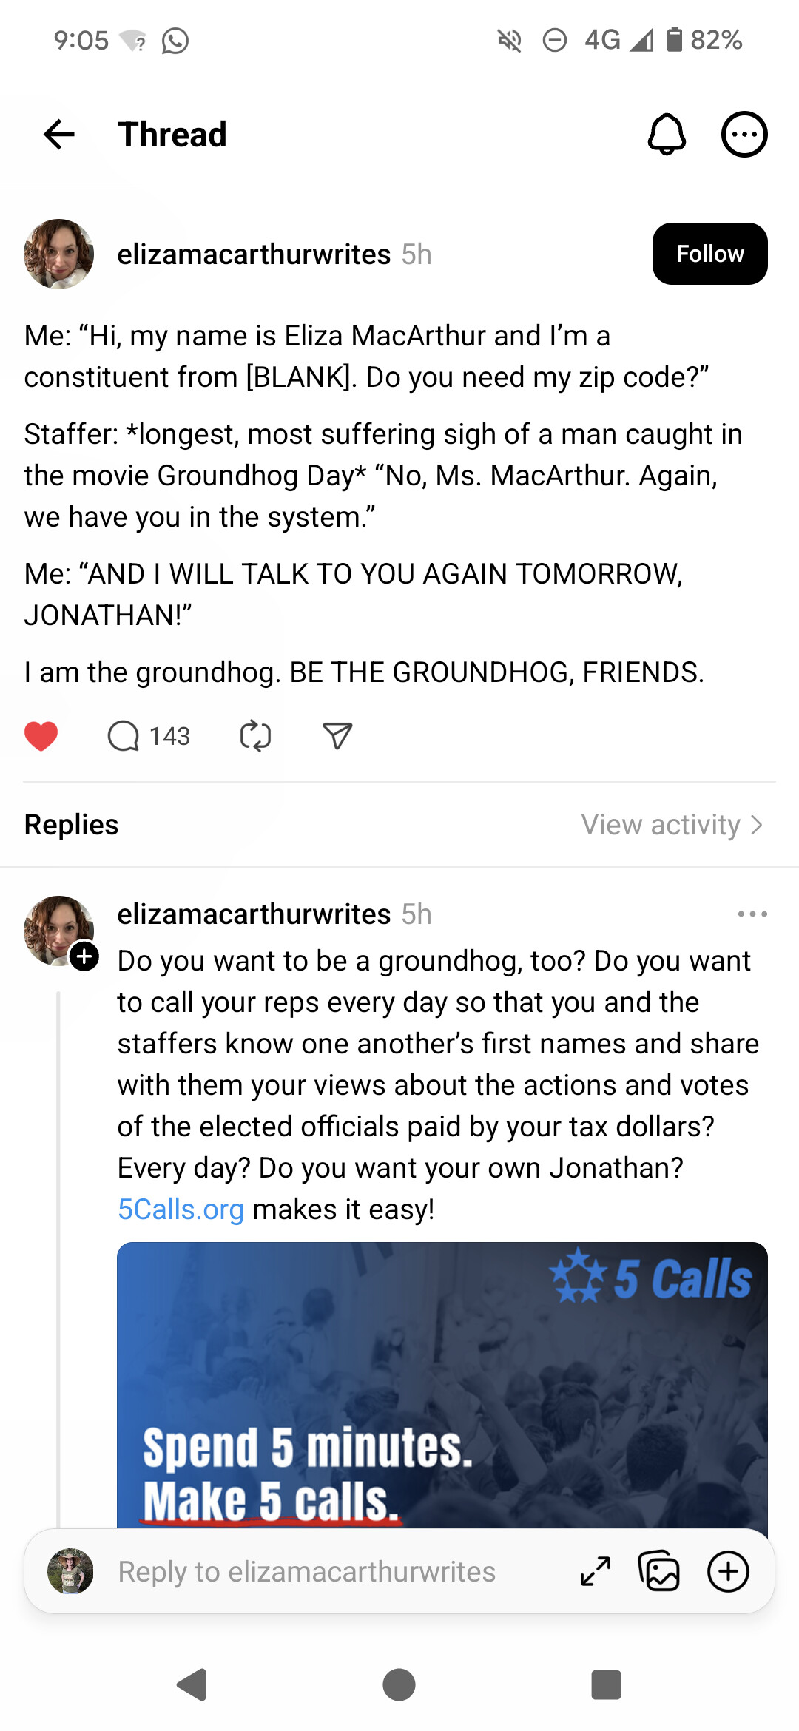Open the 5Calls.org link
Screen dimensions: 799x1731
coord(181,1209)
